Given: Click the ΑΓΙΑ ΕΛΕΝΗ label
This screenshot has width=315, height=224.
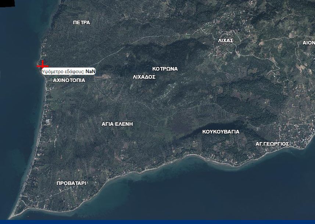Looking at the screenshot, I should pos(117,124).
